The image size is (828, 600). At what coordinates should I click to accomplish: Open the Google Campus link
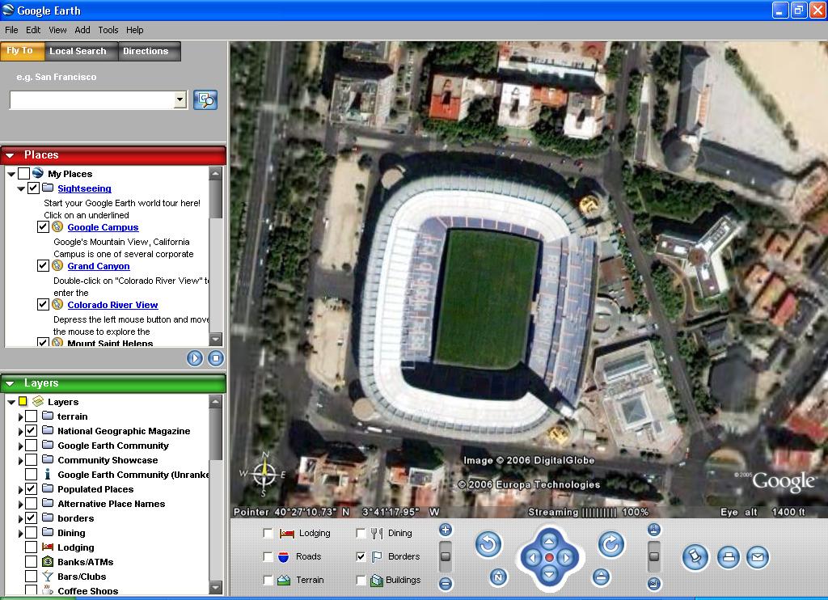tap(103, 227)
